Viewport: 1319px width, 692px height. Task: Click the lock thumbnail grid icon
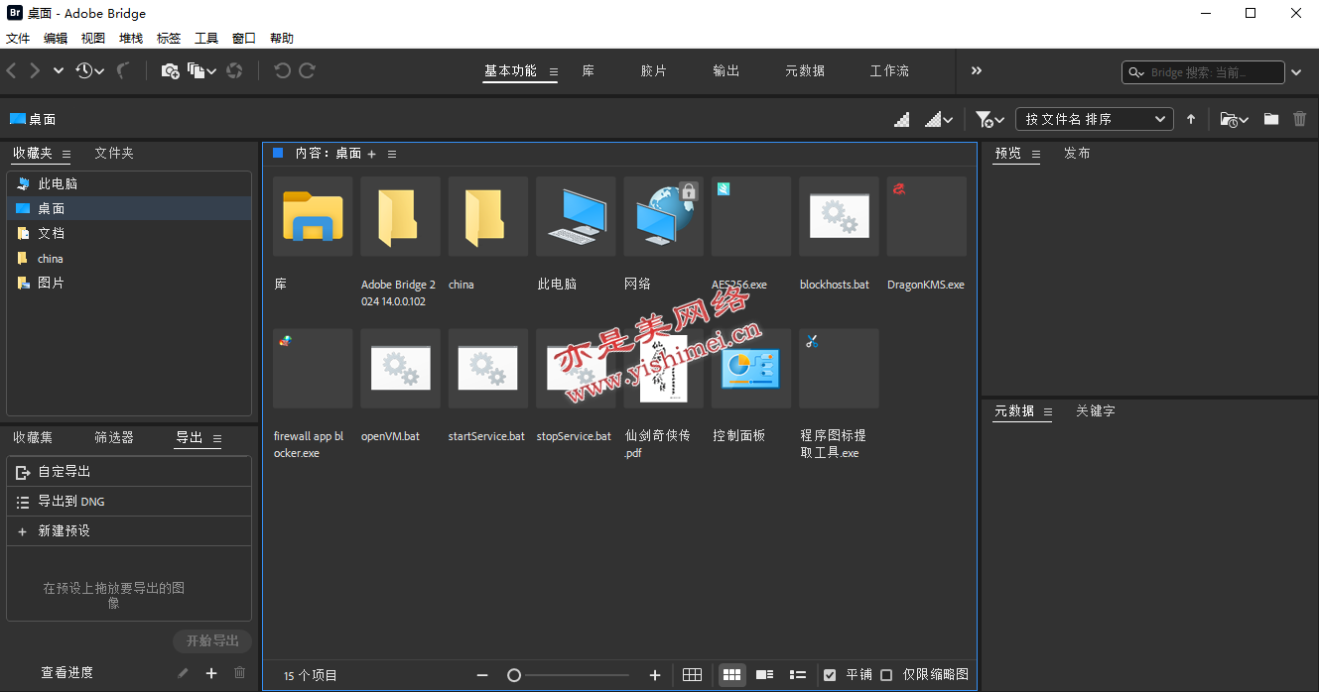coord(693,675)
